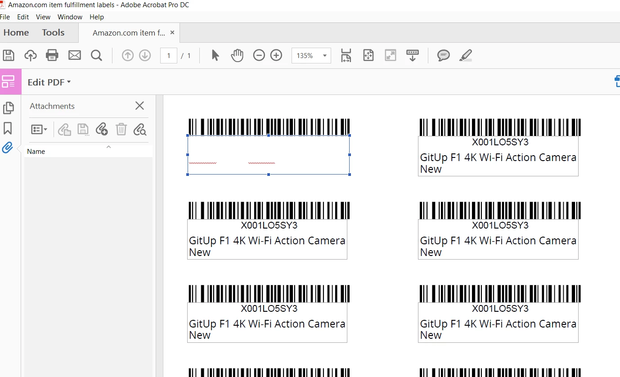Go to previous page arrow
The height and width of the screenshot is (377, 620).
[x=128, y=55]
